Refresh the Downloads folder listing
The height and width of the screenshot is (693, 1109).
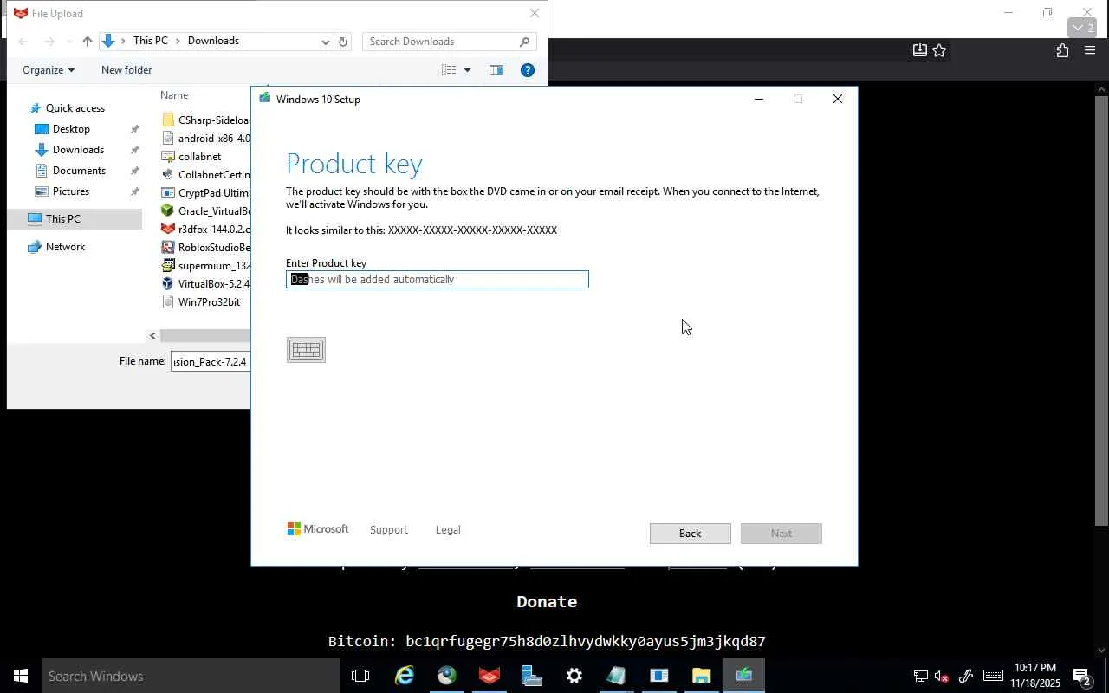coord(343,42)
